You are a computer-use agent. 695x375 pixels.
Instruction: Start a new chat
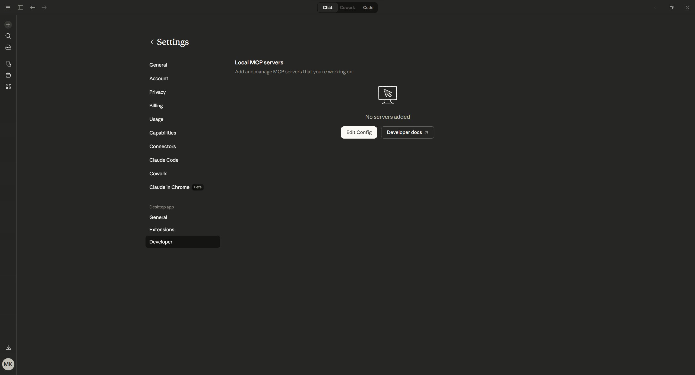pyautogui.click(x=8, y=24)
